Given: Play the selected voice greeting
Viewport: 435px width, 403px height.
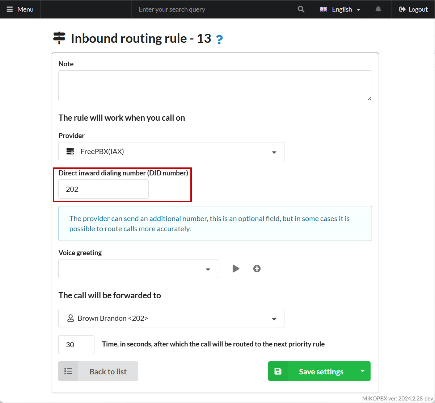Looking at the screenshot, I should (236, 269).
